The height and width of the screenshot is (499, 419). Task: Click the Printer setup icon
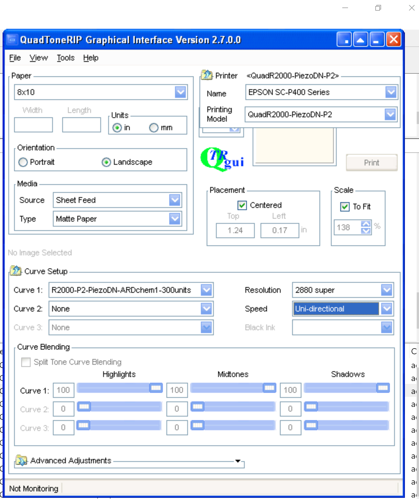tap(206, 75)
